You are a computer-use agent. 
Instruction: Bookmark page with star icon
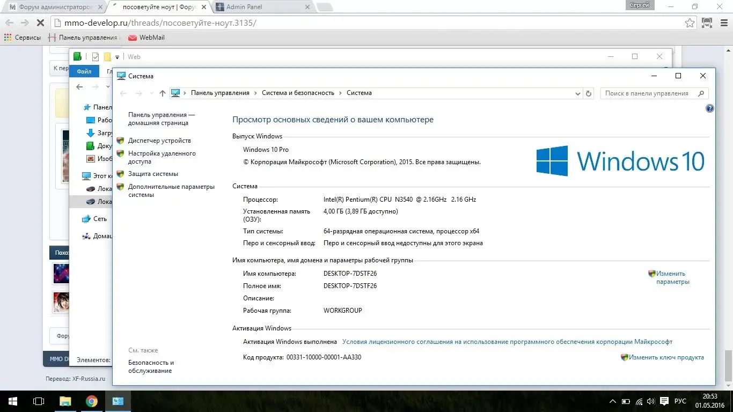(x=690, y=23)
